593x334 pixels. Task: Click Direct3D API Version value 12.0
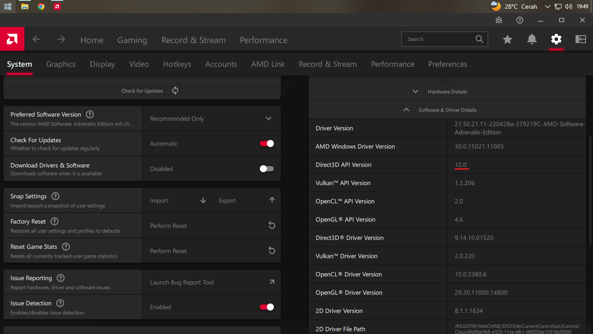[x=461, y=165]
